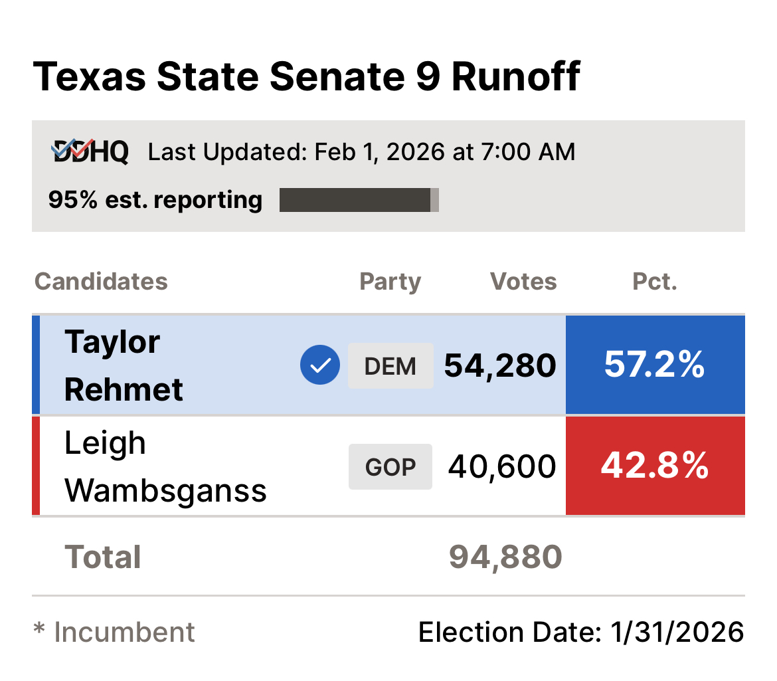Select the Leigh Wambsganss candidate name
This screenshot has width=777, height=681.
point(165,466)
